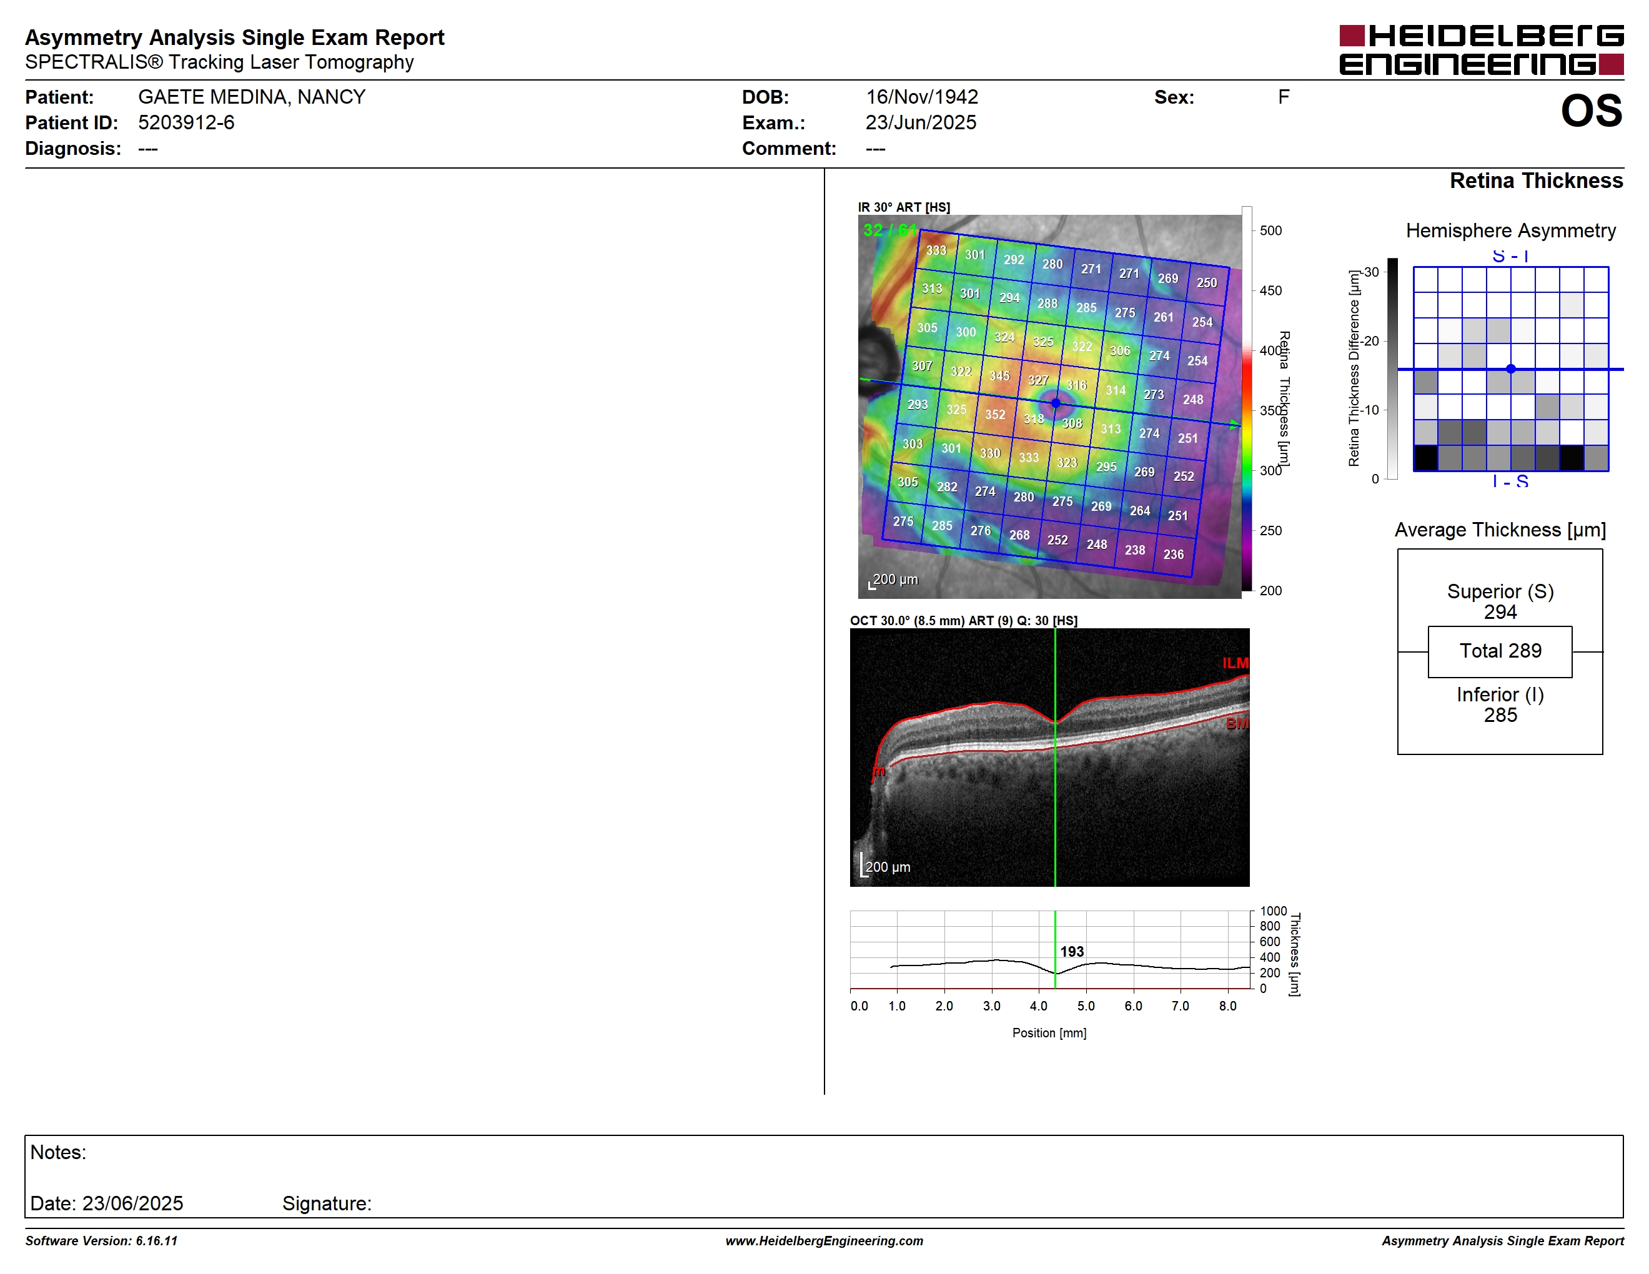
Task: Click grid cell value 352
Action: [995, 414]
